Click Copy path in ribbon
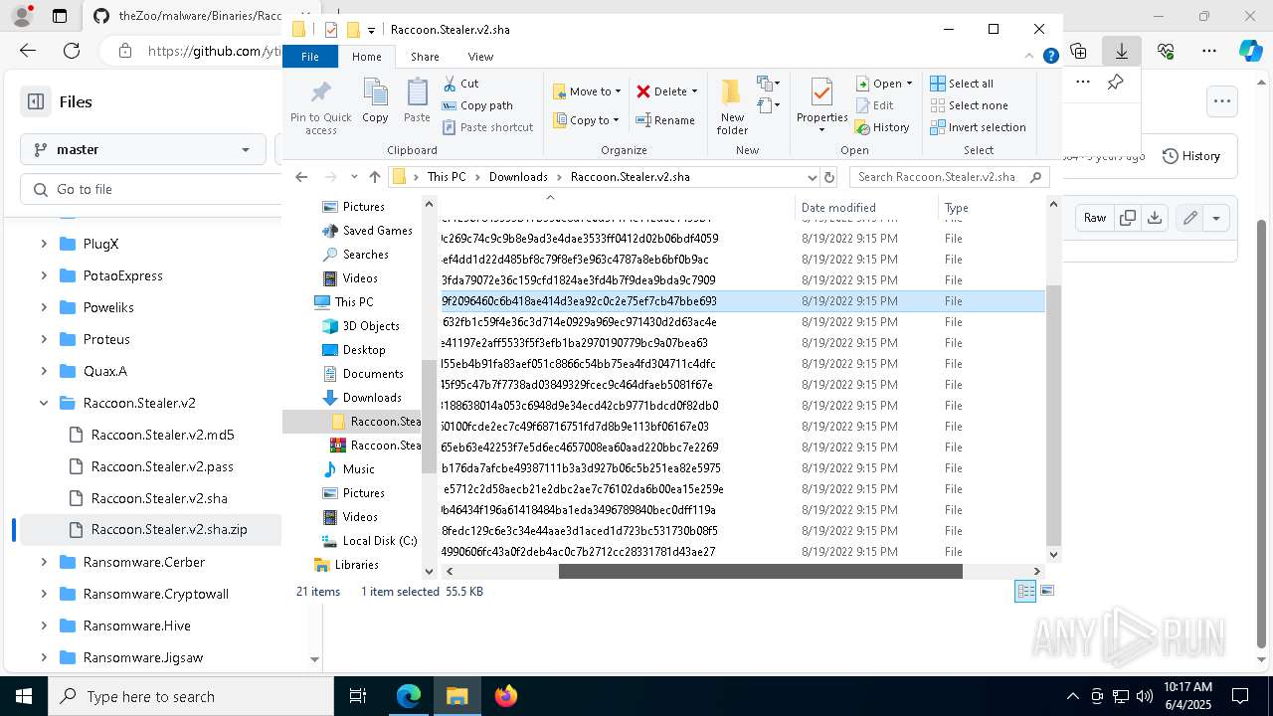 (x=477, y=105)
